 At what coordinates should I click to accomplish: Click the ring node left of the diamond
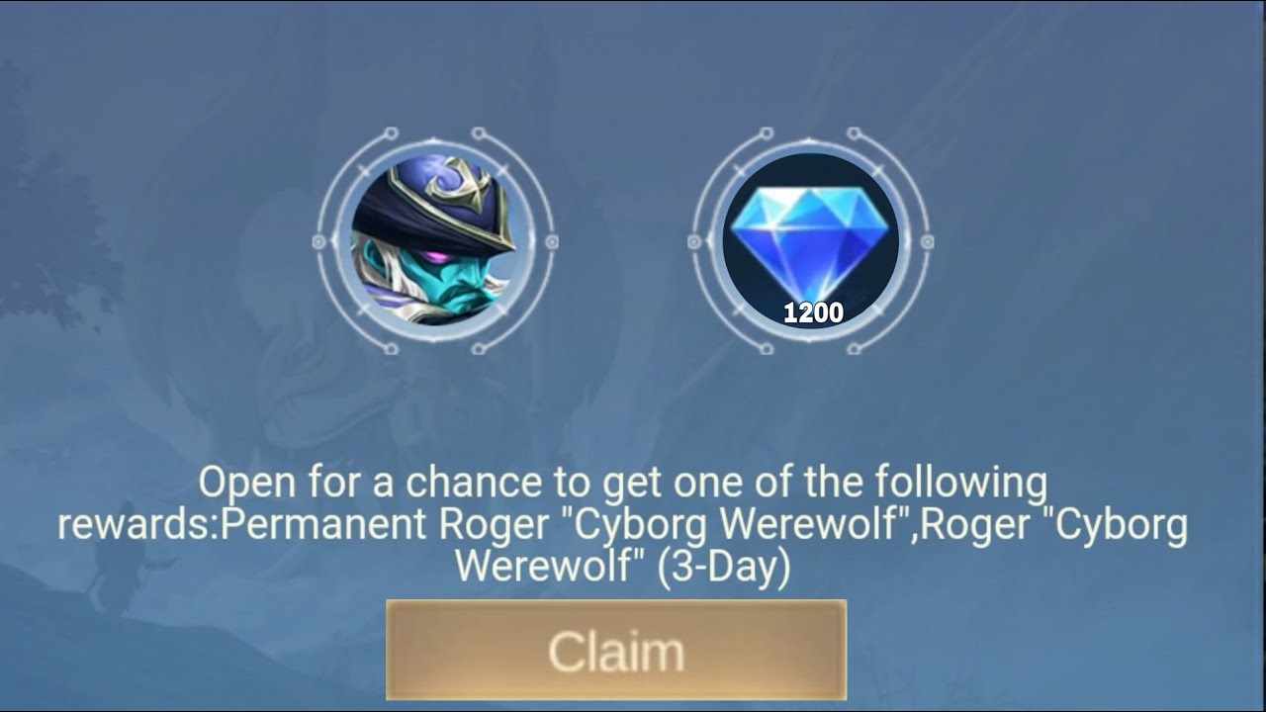pyautogui.click(x=694, y=241)
